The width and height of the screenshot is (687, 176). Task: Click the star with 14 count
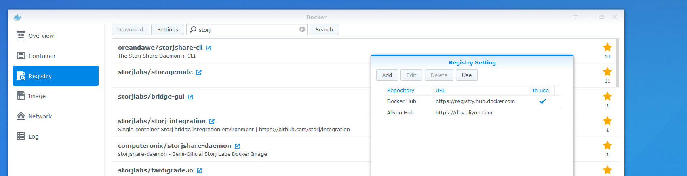click(607, 47)
